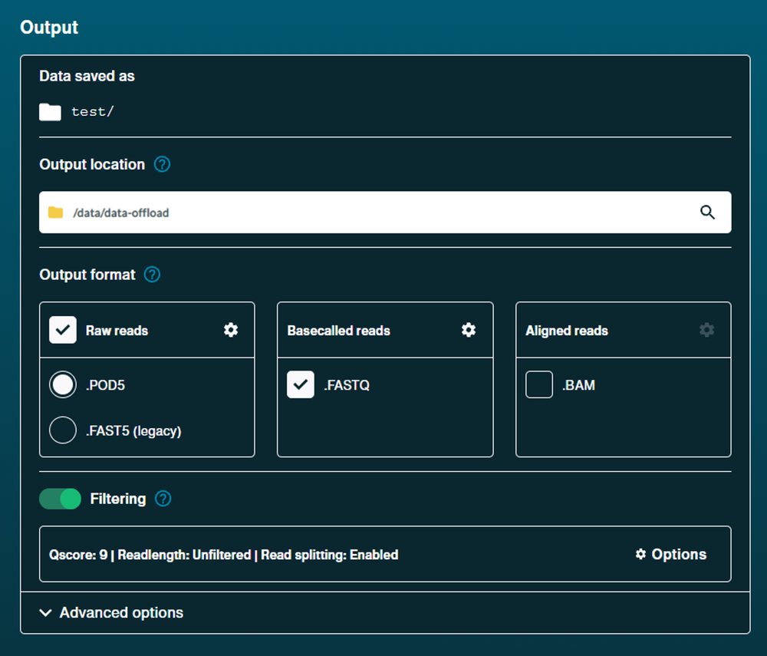Show help for Output format

click(152, 275)
